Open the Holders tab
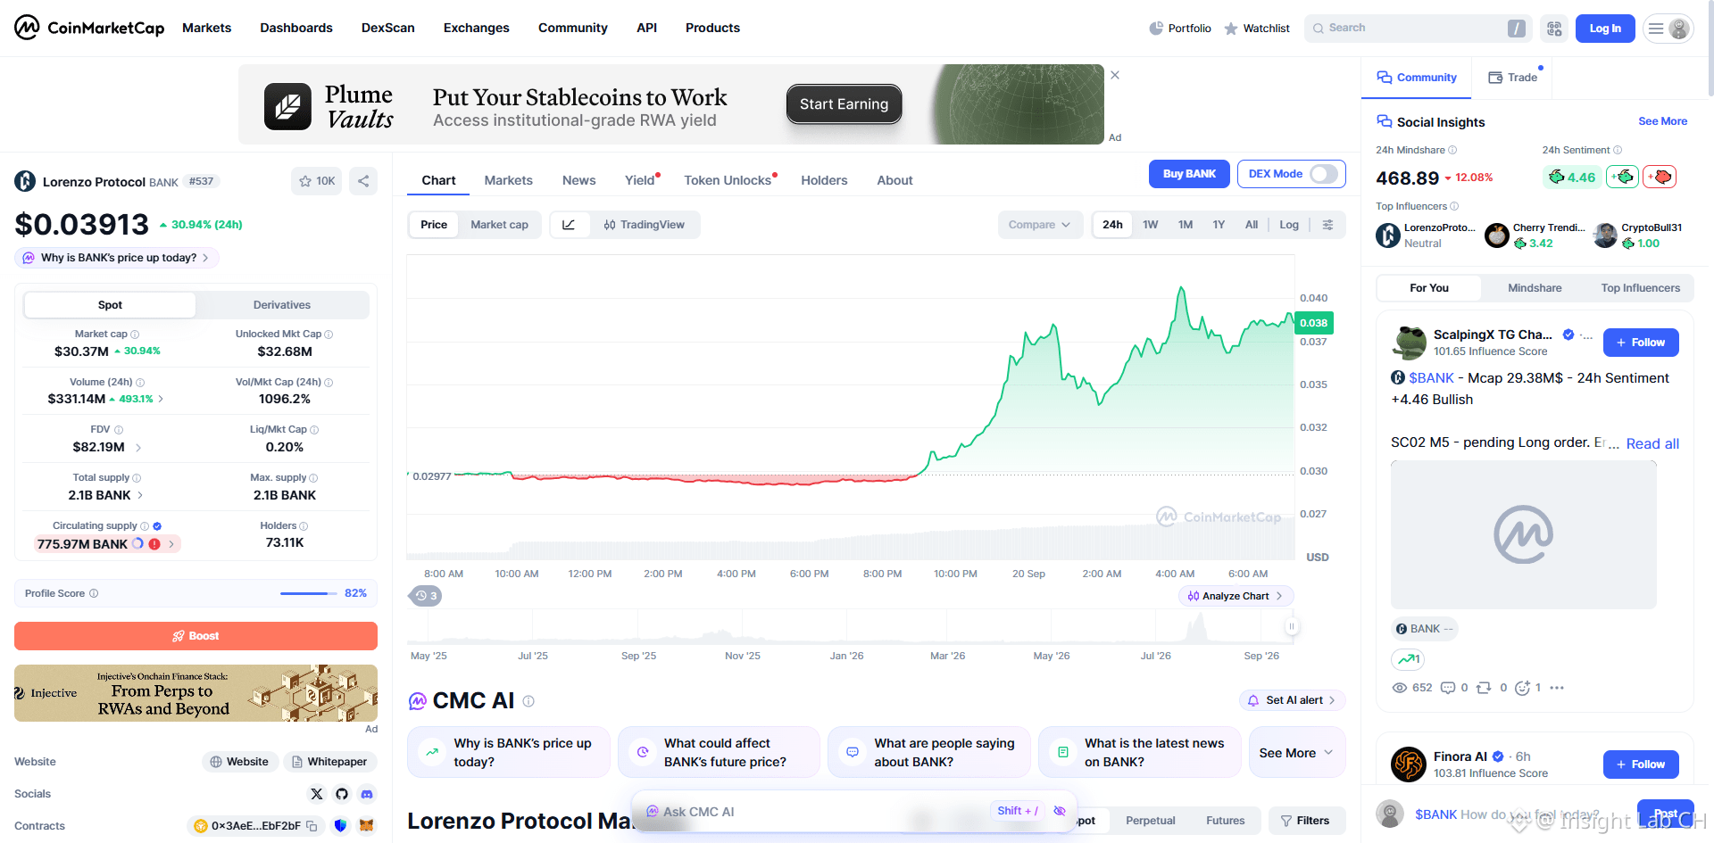 tap(824, 180)
